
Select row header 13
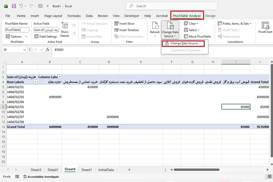tap(3, 127)
